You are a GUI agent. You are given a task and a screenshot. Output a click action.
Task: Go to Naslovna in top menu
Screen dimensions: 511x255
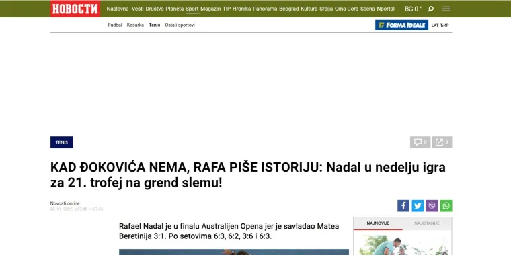118,9
